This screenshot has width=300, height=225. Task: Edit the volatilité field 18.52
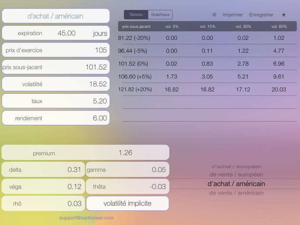point(56,84)
